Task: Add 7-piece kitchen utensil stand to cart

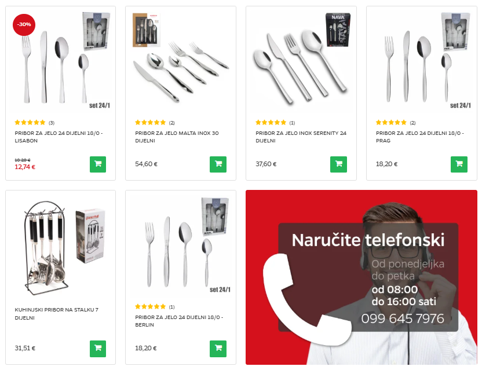Action: coord(98,349)
